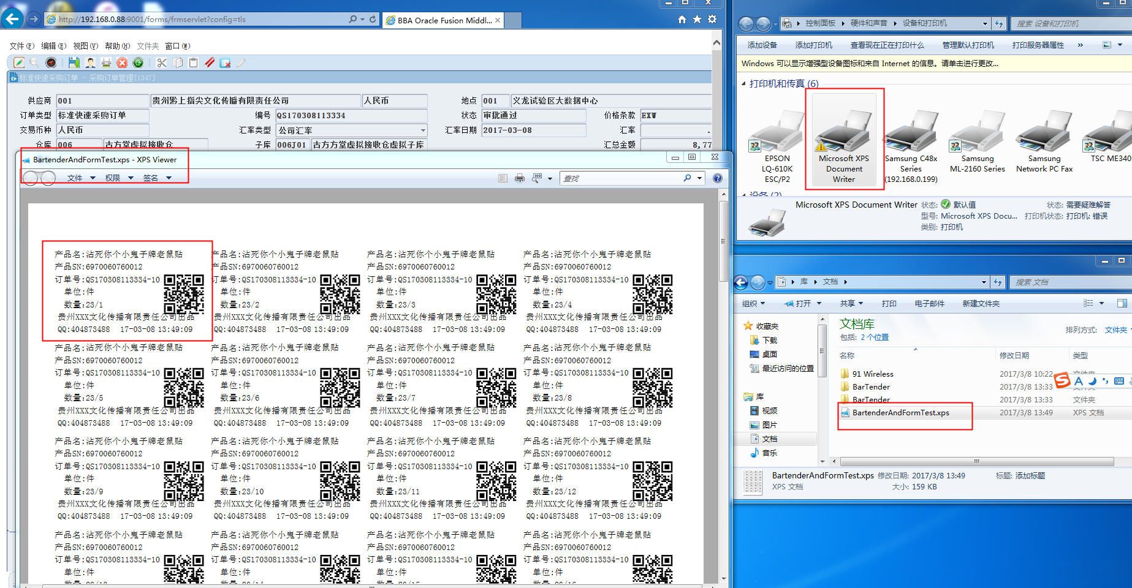Click 添加打印机 in Devices and Printers

(x=813, y=45)
